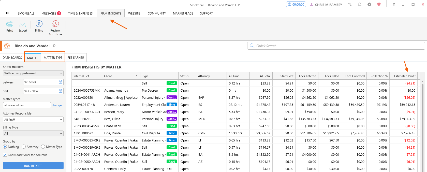The height and width of the screenshot is (172, 427).
Task: Click matter ref 2024-000575SMK
Action: click(x=87, y=90)
